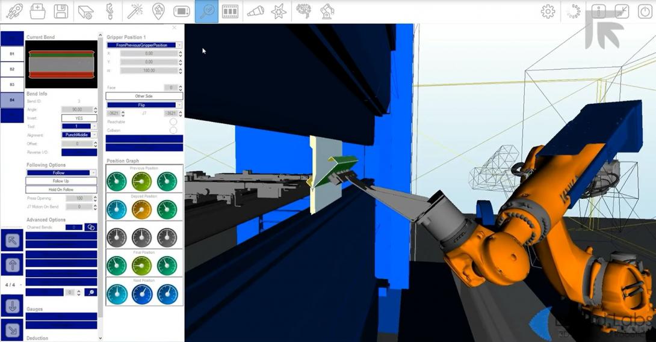Click the chained bends link icon
656x342 pixels.
coord(90,227)
